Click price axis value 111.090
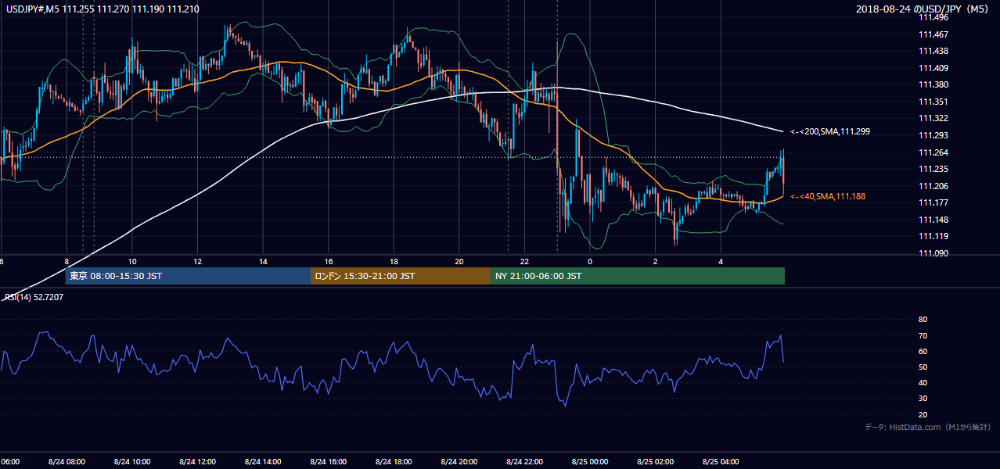The height and width of the screenshot is (469, 1000). pos(934,253)
